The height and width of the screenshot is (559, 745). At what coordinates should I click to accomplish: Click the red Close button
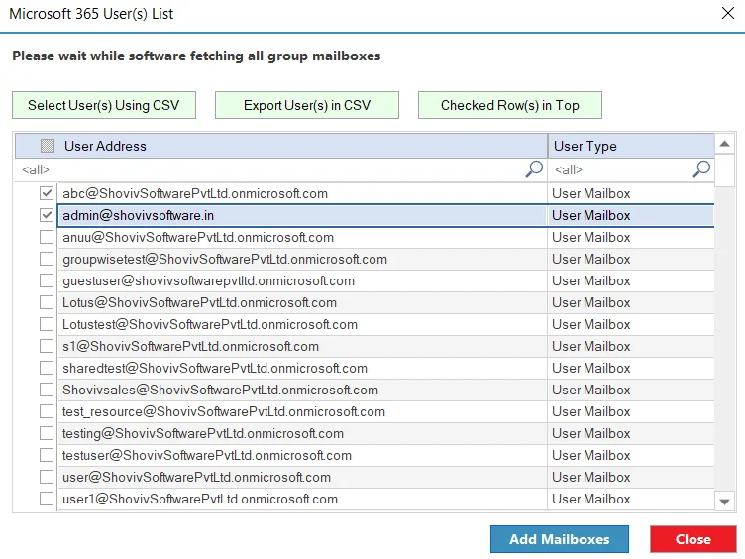693,539
